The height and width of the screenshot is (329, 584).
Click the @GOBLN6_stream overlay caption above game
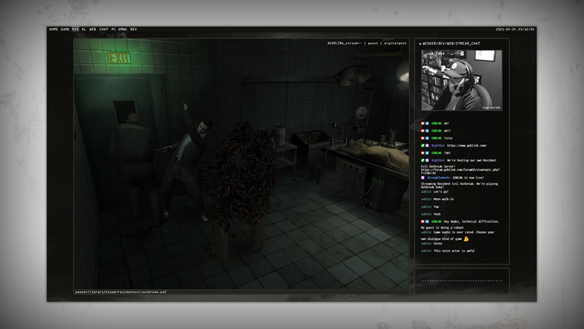pos(367,43)
